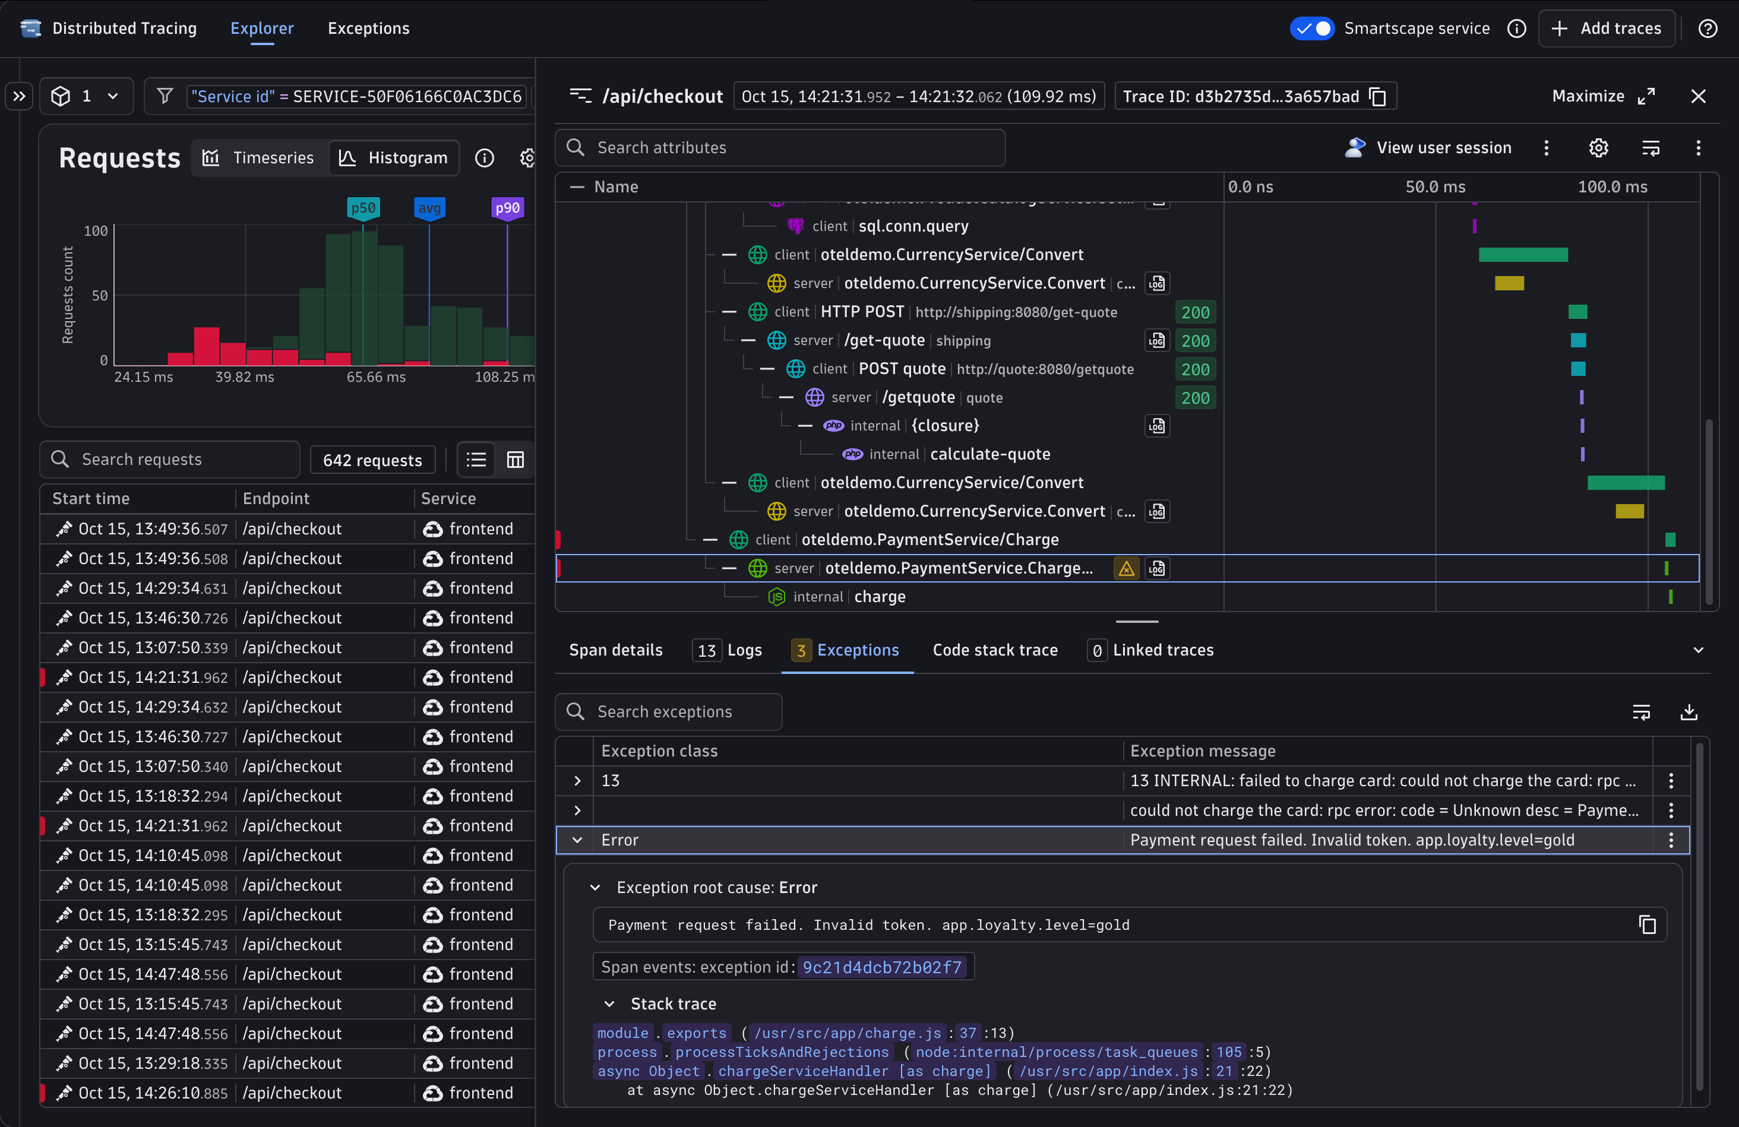Viewport: 1739px width, 1127px height.
Task: Switch requests to table view
Action: 515,460
